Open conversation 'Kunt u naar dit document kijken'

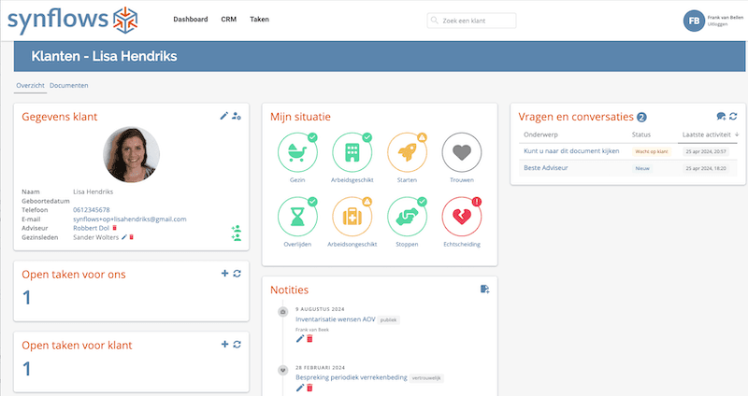click(x=571, y=151)
